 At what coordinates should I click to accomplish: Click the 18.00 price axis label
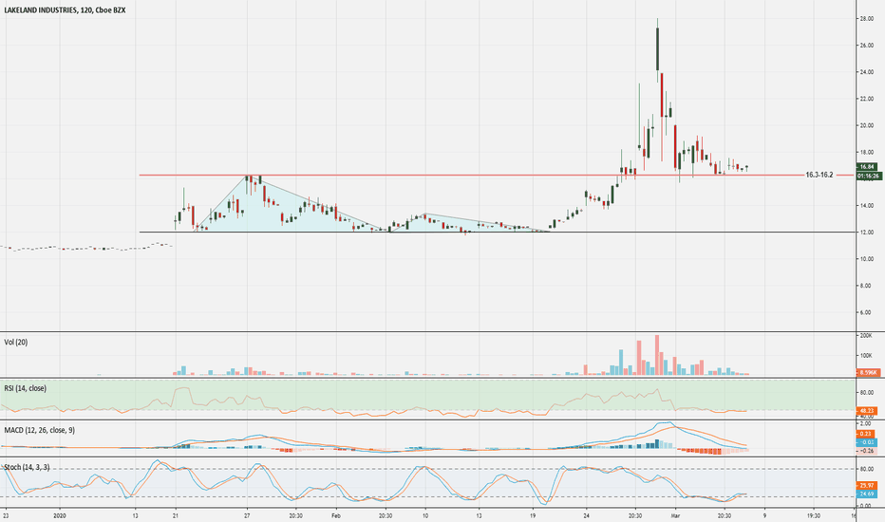866,153
